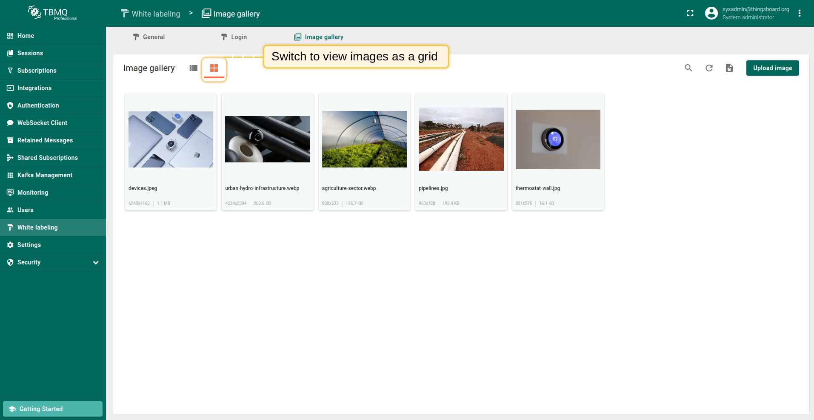Switch to list view of images

(193, 68)
